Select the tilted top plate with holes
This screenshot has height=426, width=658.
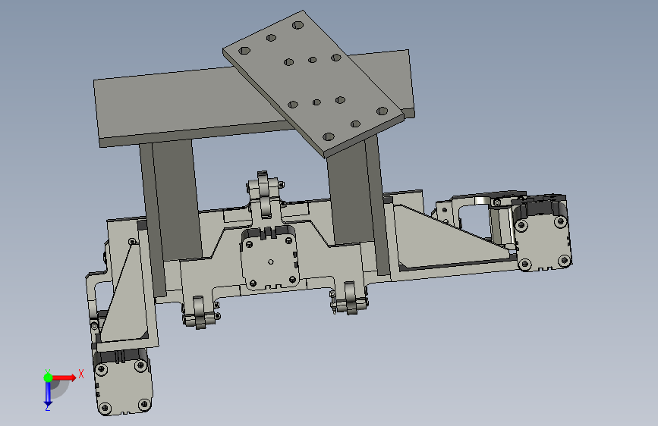click(314, 83)
